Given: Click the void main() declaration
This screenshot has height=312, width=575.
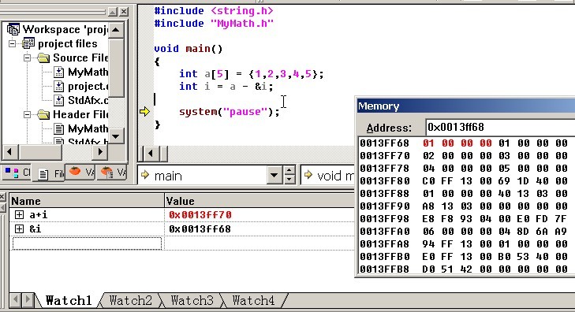Looking at the screenshot, I should point(189,49).
